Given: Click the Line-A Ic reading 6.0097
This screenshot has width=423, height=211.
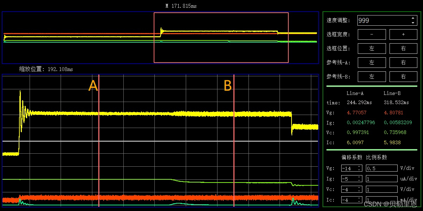Looking at the screenshot, I should (x=355, y=143).
